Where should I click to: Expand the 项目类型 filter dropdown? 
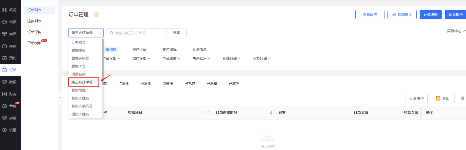(141, 59)
